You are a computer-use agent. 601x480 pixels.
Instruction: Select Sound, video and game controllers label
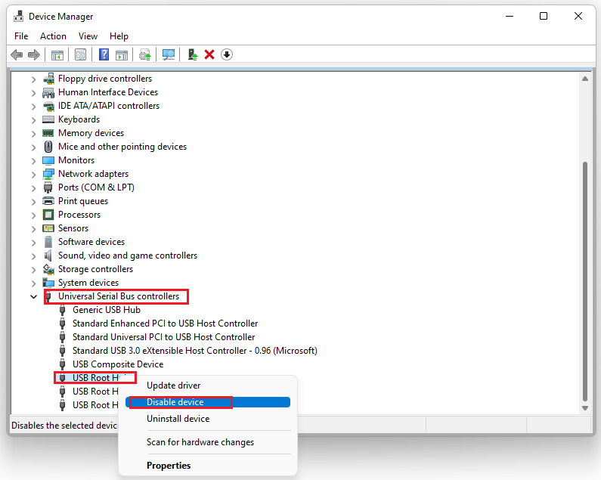(x=128, y=255)
